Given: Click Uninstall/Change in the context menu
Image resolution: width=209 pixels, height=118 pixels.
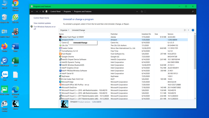Looking at the screenshot, I should click(80, 43).
